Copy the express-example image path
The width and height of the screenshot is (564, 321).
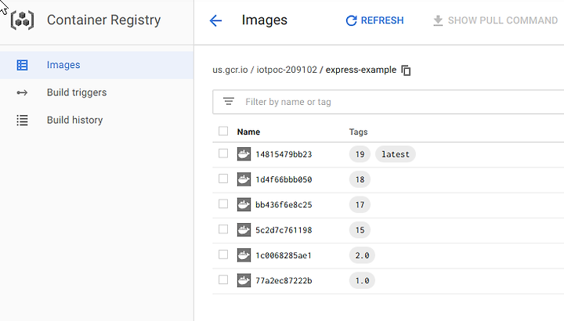[x=406, y=70]
